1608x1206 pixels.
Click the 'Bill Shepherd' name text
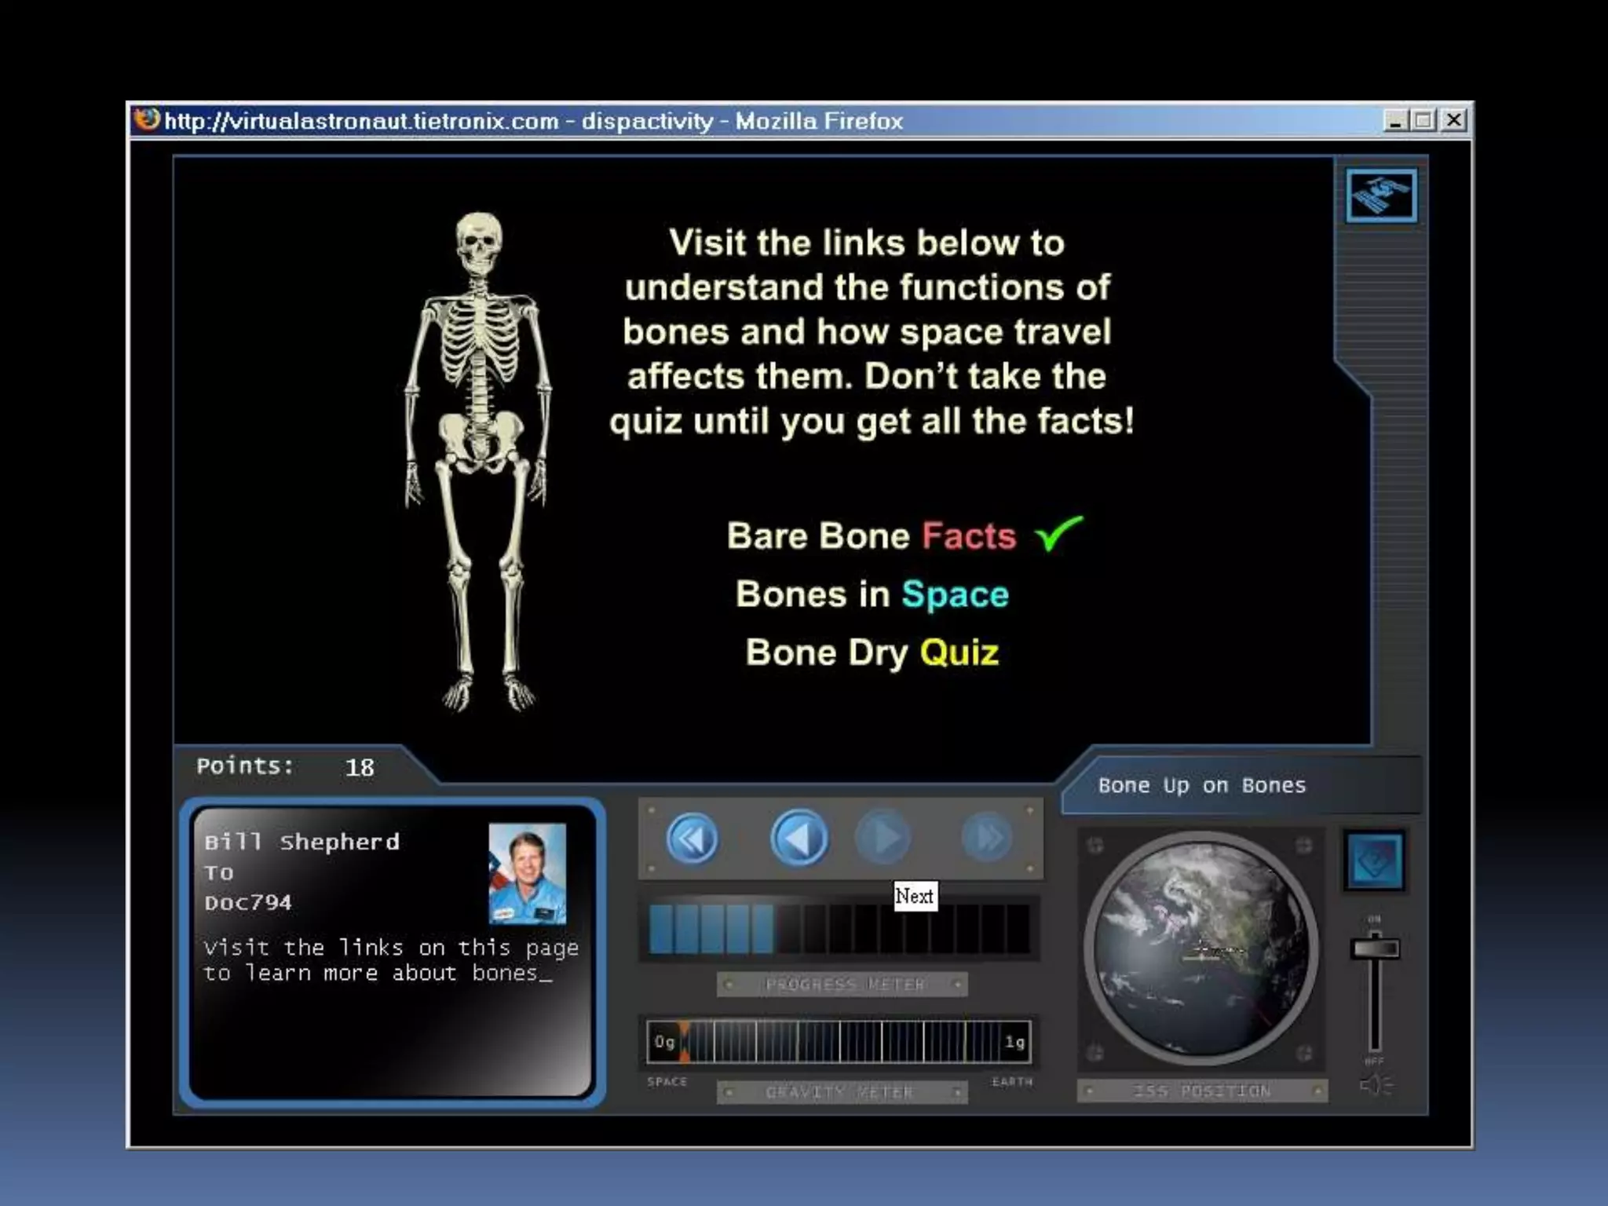tap(302, 842)
